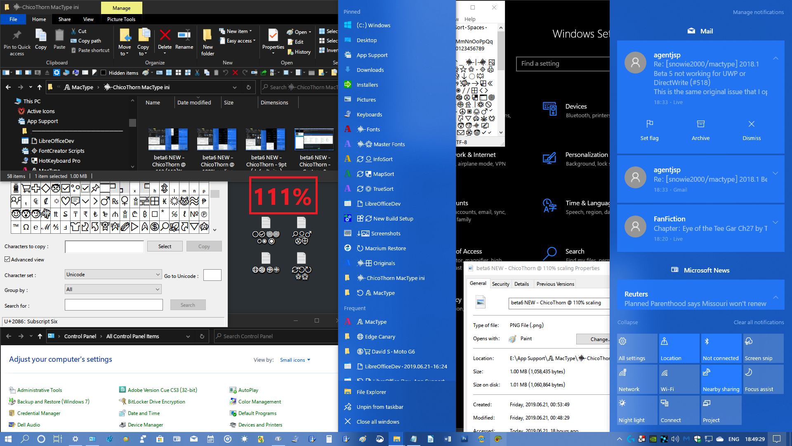Click Collapse in the quick actions area
The width and height of the screenshot is (792, 446).
click(627, 322)
